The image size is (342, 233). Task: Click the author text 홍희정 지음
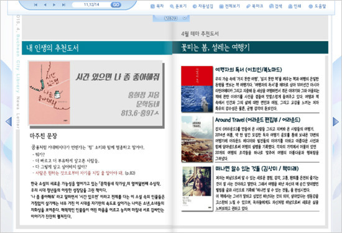point(144,95)
